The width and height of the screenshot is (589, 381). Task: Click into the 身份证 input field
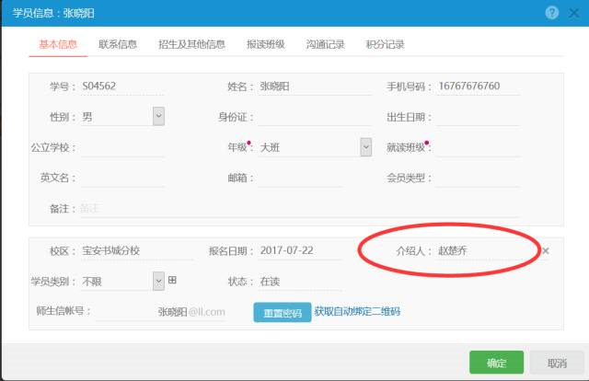299,117
